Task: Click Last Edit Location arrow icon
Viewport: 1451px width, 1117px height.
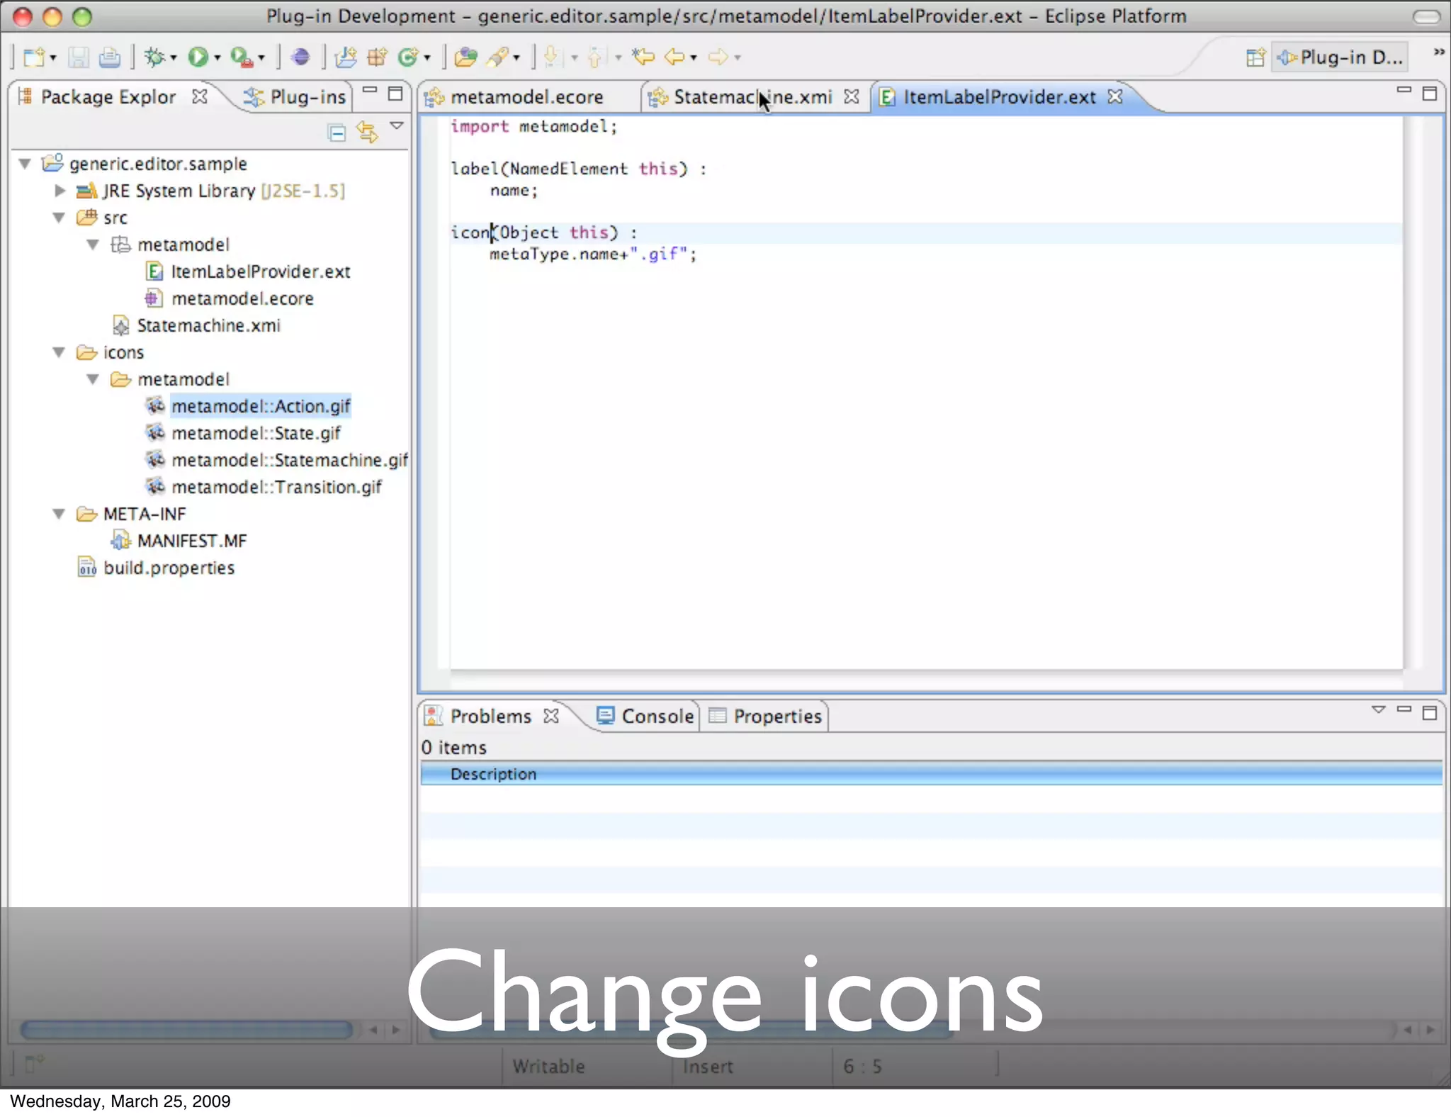Action: [x=643, y=57]
